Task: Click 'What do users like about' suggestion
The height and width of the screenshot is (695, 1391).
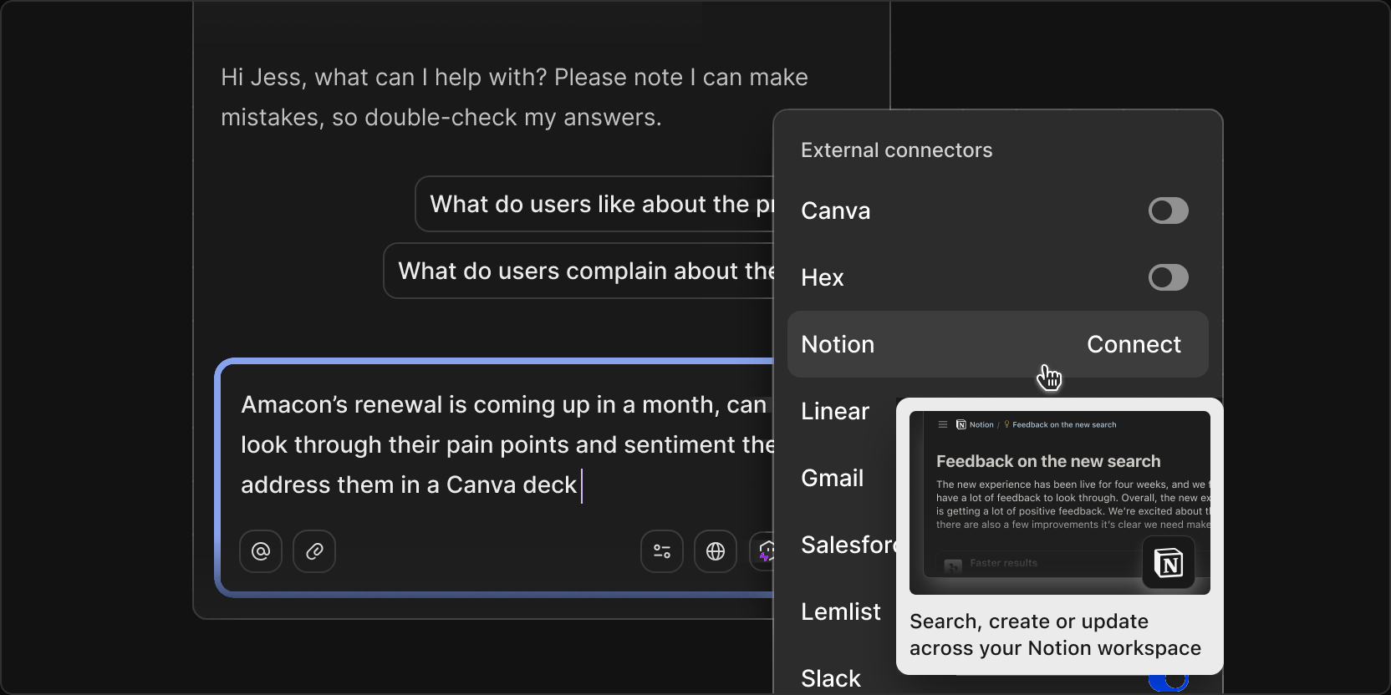Action: click(x=594, y=204)
